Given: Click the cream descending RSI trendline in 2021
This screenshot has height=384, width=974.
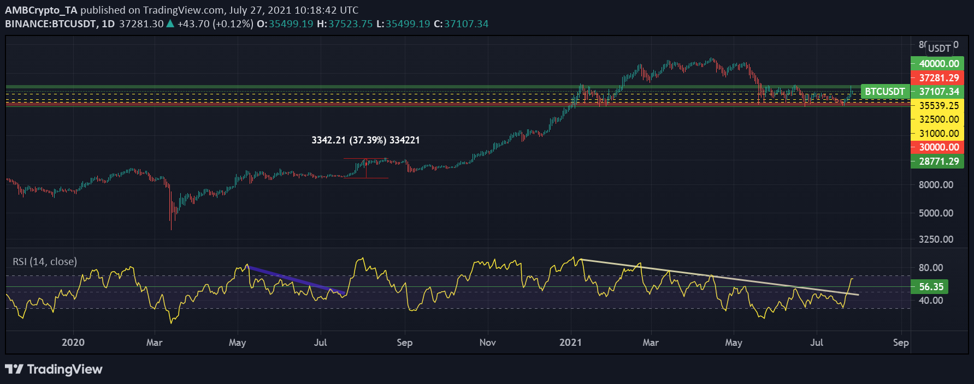Looking at the screenshot, I should [720, 277].
